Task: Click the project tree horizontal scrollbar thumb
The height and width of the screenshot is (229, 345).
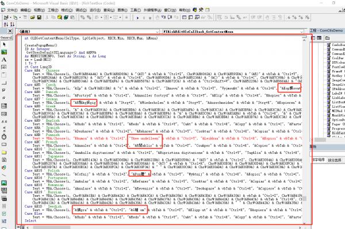Action: 320,140
